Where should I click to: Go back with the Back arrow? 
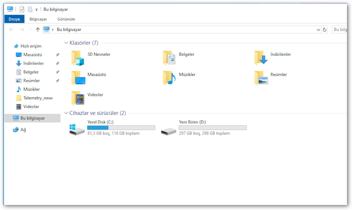(x=11, y=30)
